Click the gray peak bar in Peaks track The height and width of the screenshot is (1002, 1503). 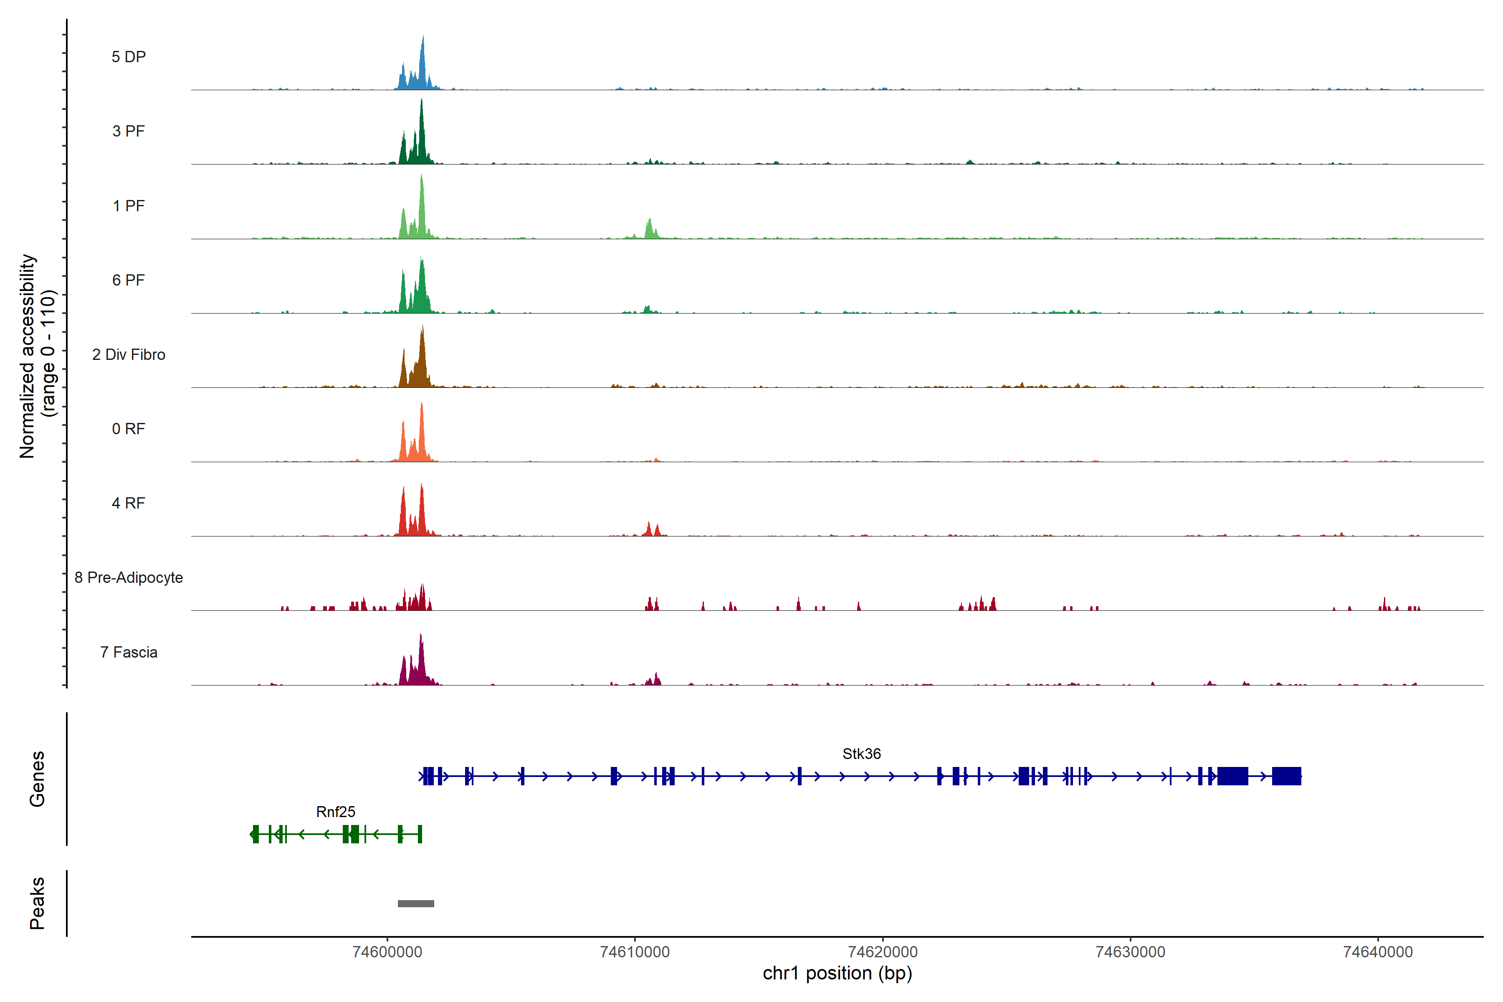click(x=415, y=903)
